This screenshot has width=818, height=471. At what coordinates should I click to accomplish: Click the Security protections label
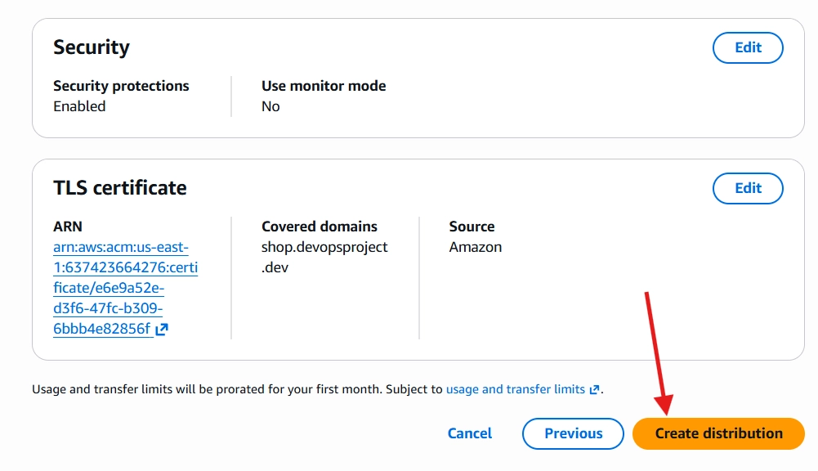pos(121,86)
